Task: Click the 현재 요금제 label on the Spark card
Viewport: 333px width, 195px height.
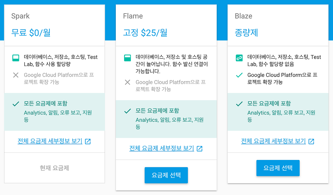Action: point(54,168)
